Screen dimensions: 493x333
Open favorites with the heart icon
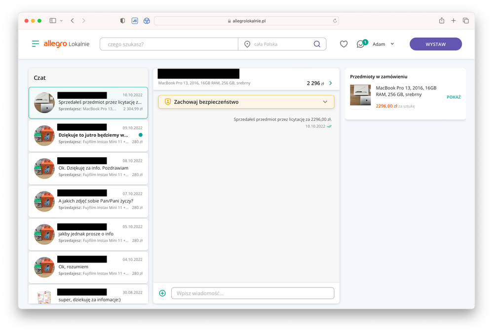pos(343,44)
